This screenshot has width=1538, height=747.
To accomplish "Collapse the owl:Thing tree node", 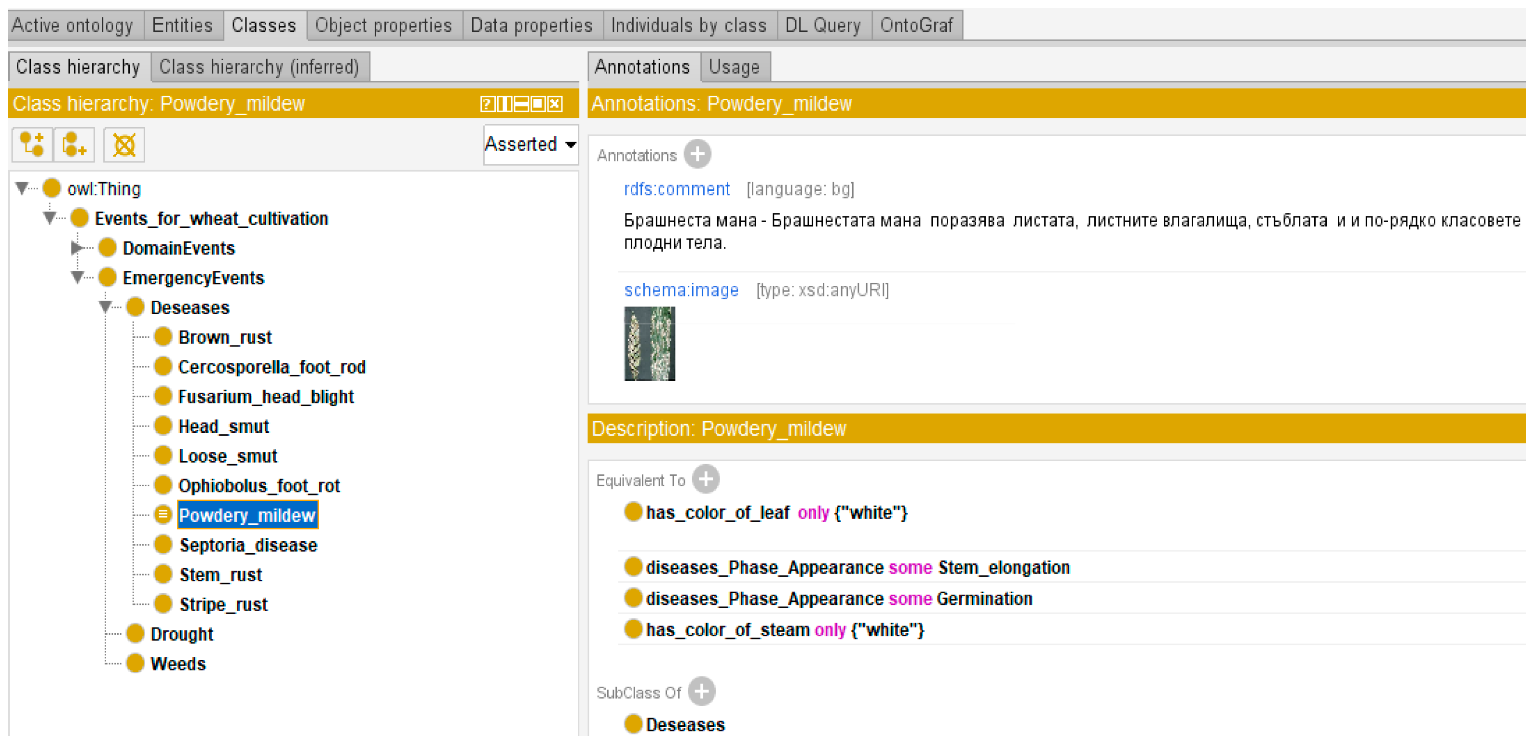I will [23, 188].
